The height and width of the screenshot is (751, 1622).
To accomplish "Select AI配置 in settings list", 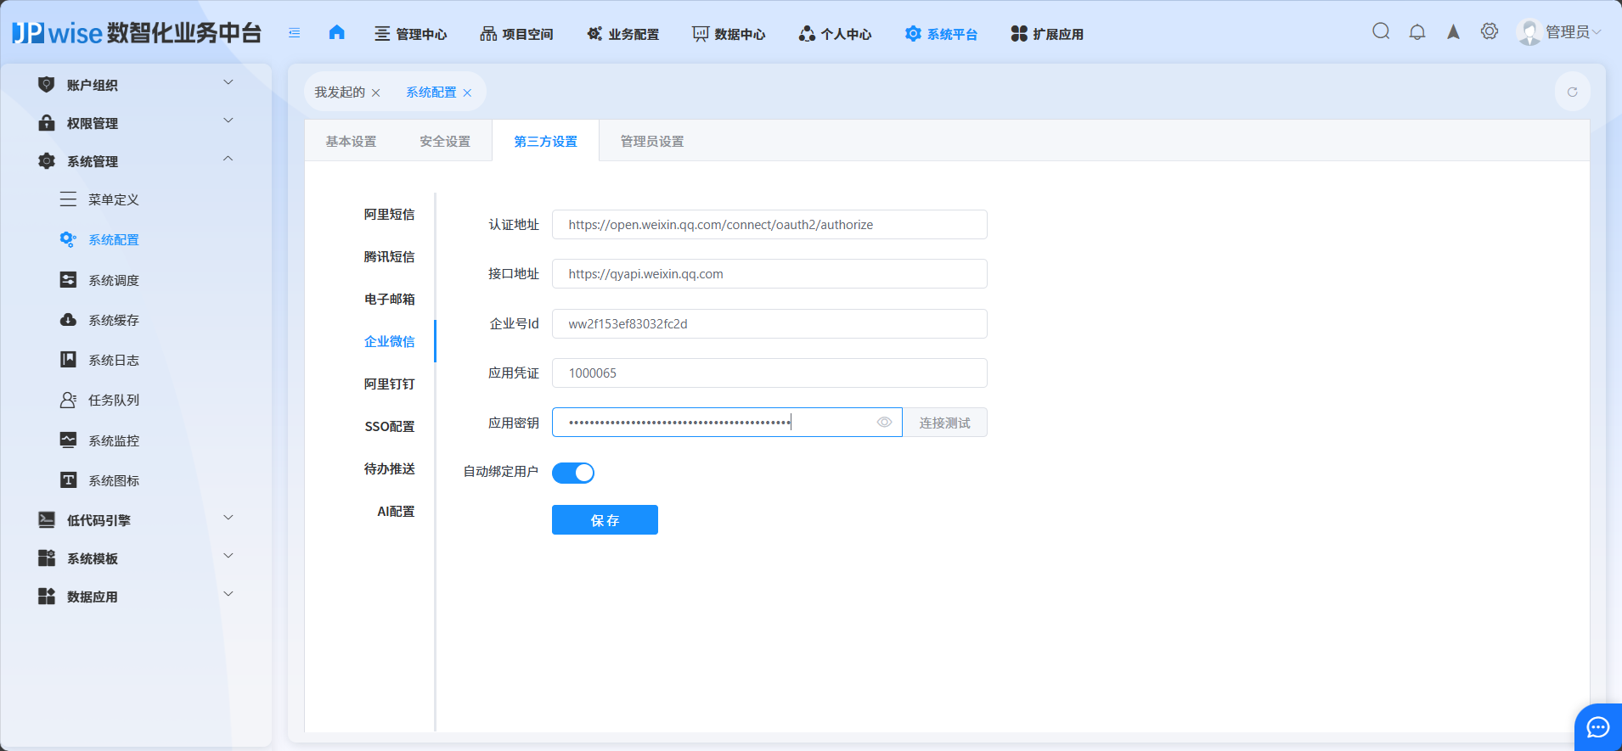I will pos(396,512).
